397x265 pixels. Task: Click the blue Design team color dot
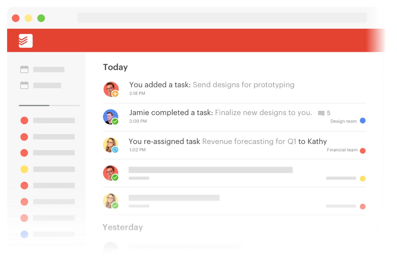363,121
